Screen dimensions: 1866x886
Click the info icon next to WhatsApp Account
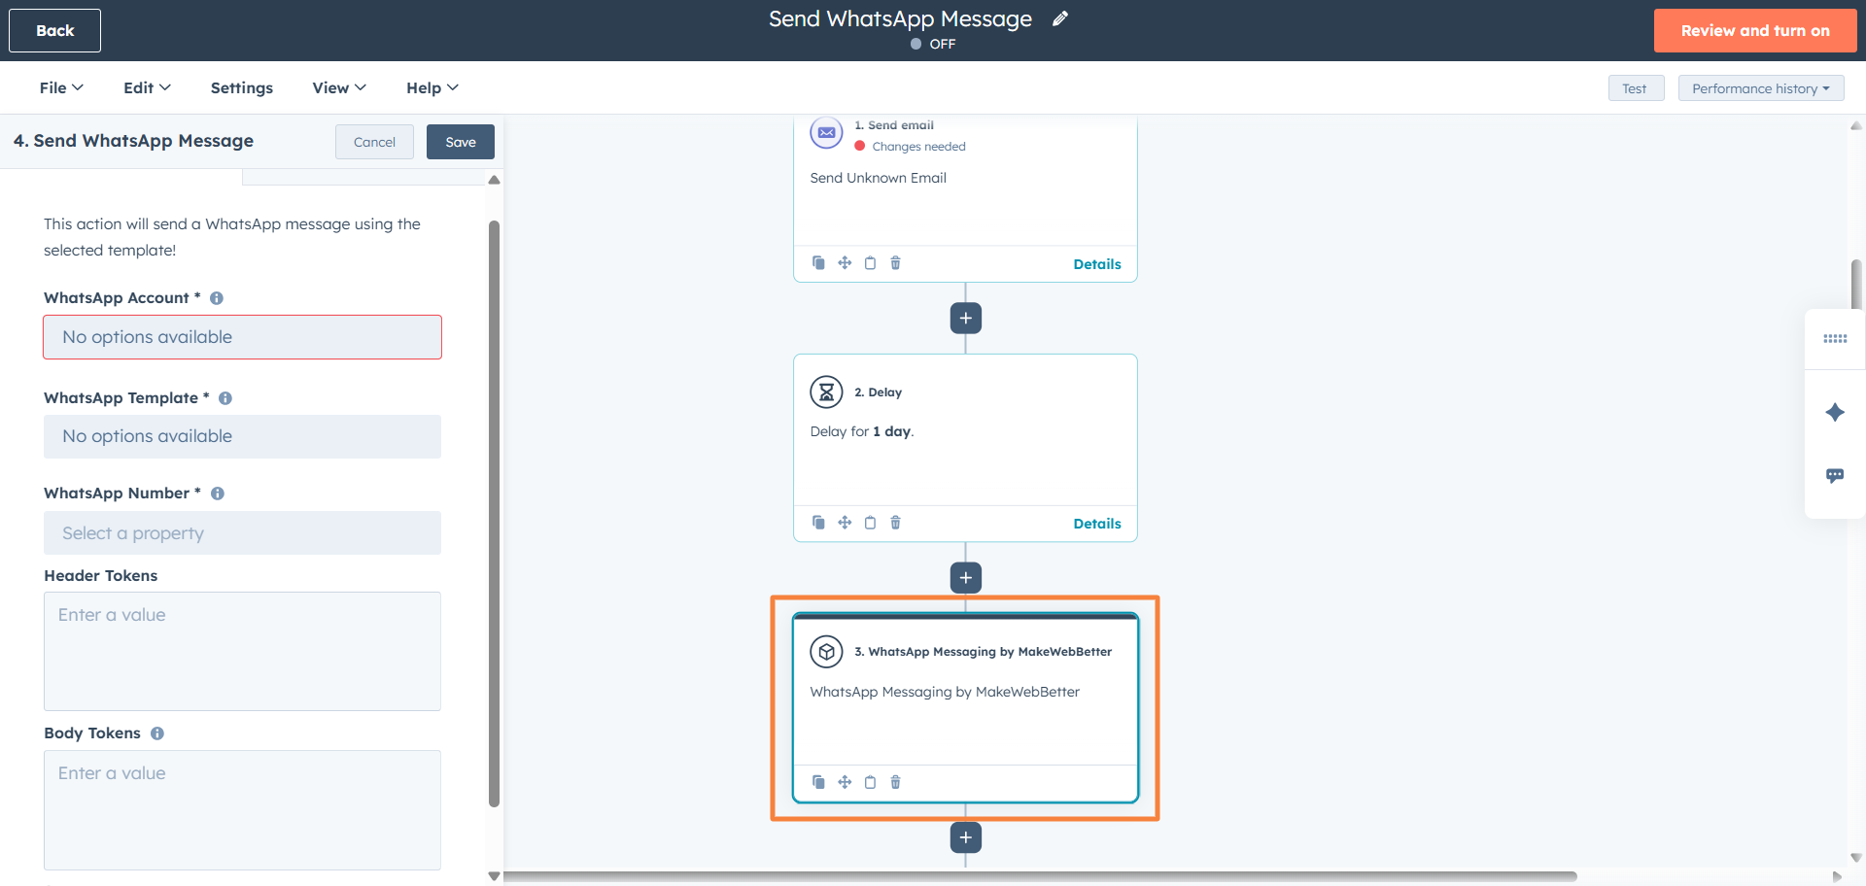click(217, 298)
